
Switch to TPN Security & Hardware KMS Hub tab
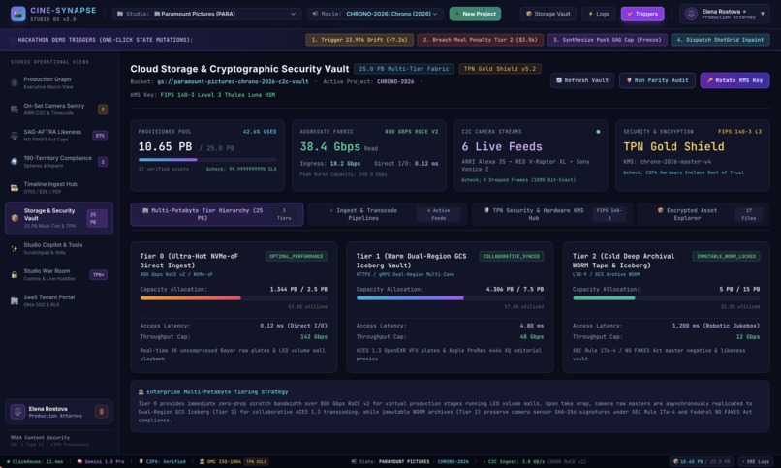pyautogui.click(x=551, y=214)
